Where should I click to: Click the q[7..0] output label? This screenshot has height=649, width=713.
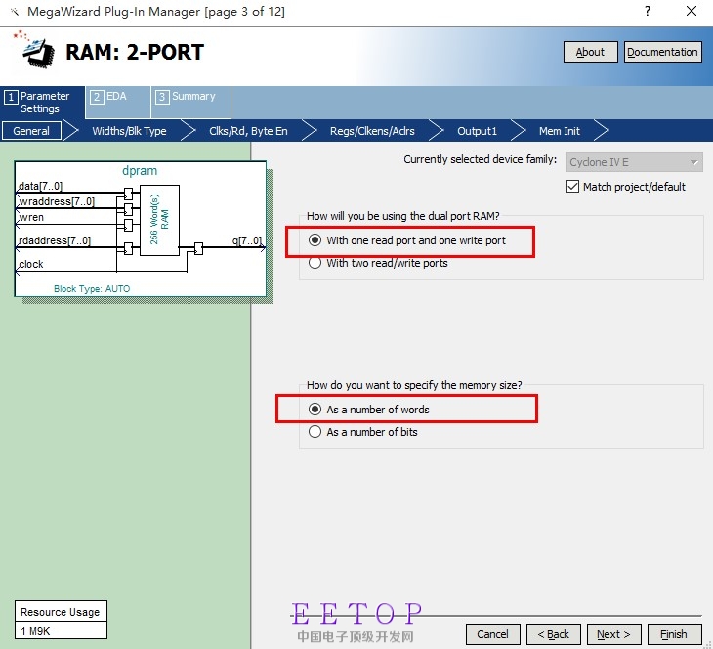click(247, 240)
